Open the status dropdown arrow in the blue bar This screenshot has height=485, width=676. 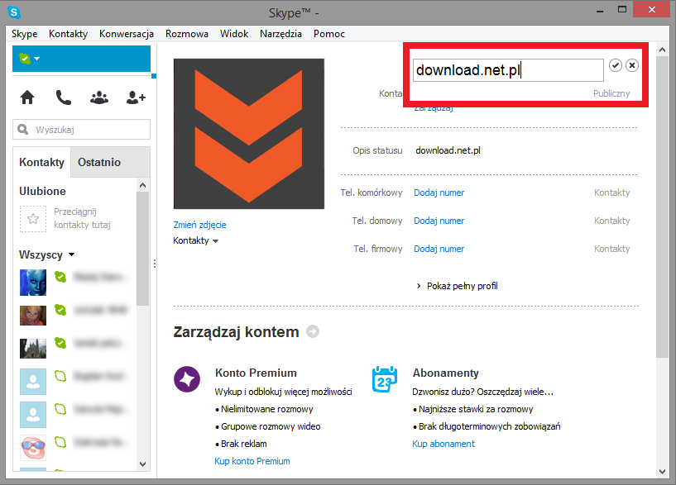coord(37,59)
